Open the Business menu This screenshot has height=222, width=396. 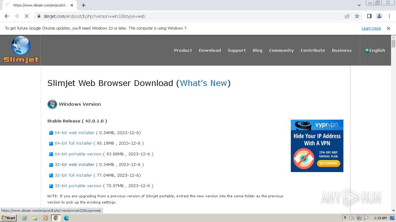(342, 50)
